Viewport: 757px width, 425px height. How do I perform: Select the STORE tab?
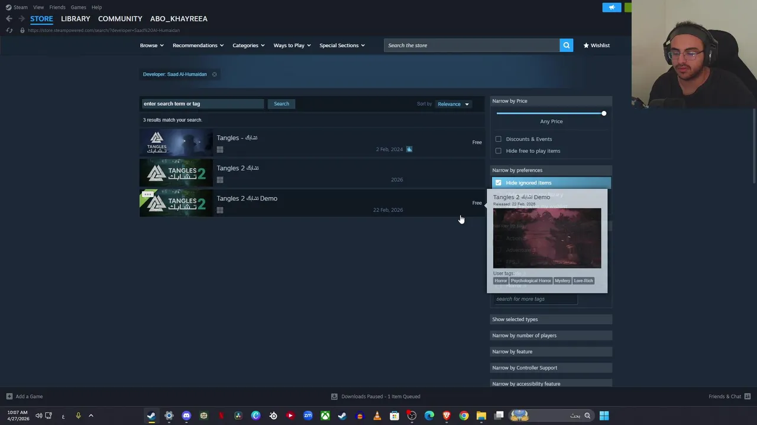click(x=41, y=19)
